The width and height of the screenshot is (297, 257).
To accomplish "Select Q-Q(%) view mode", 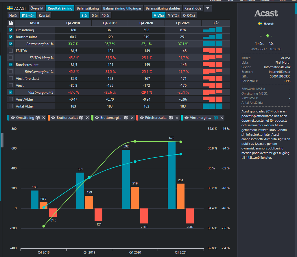I will coord(189,16).
